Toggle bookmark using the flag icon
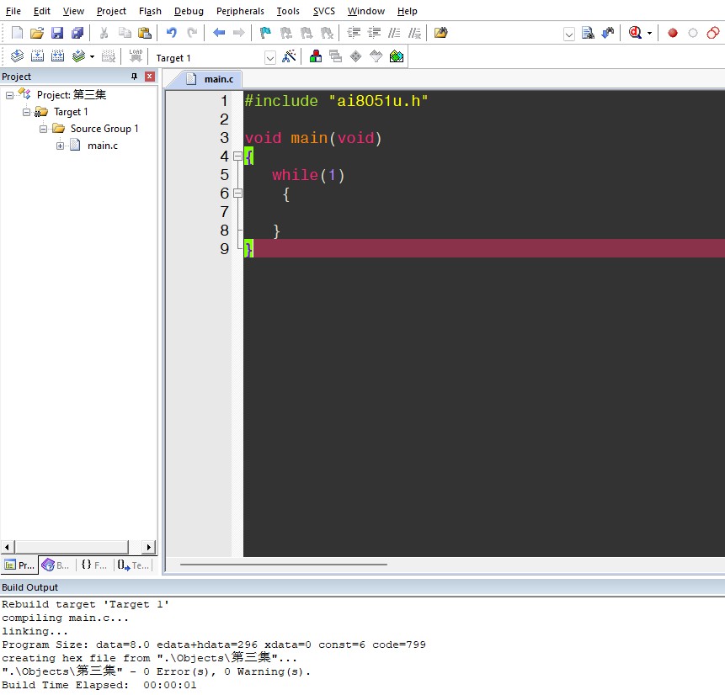725x695 pixels. 265,33
